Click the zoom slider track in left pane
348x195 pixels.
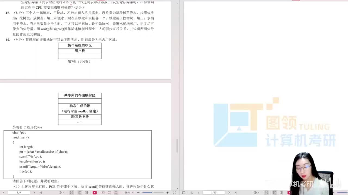[x=153, y=193]
